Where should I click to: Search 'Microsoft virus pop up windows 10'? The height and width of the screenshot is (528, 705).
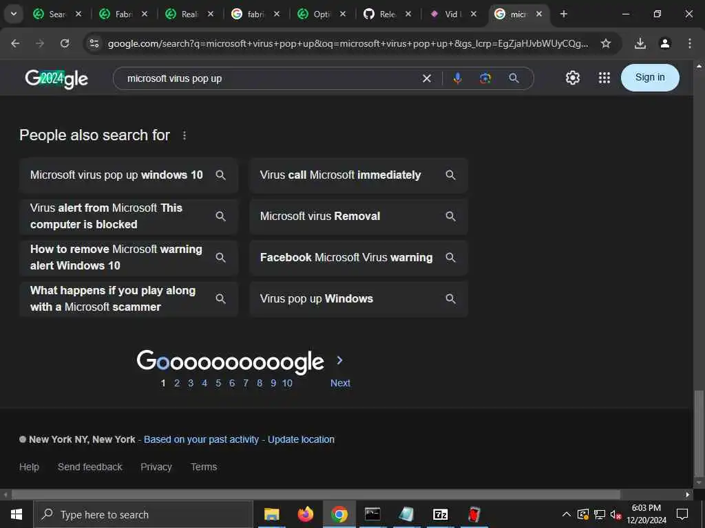[x=129, y=175]
